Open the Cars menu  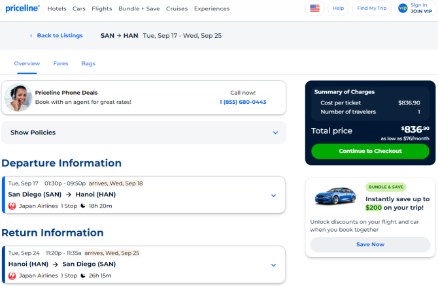point(79,8)
